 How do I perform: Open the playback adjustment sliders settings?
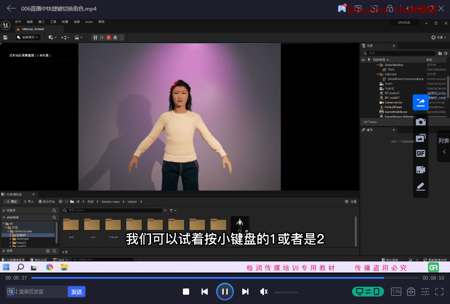point(425,292)
